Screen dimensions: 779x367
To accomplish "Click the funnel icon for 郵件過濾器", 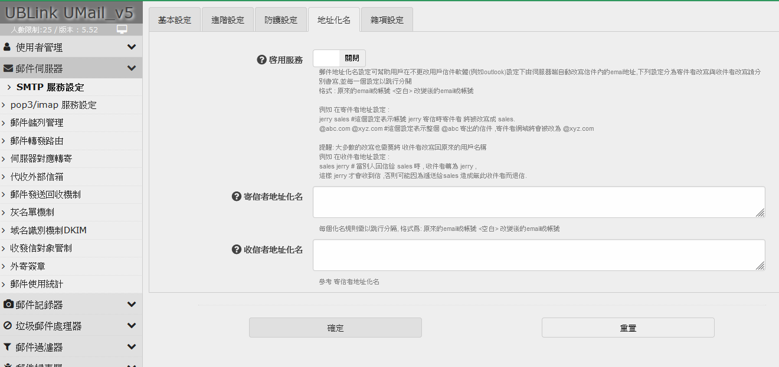I will pyautogui.click(x=8, y=347).
